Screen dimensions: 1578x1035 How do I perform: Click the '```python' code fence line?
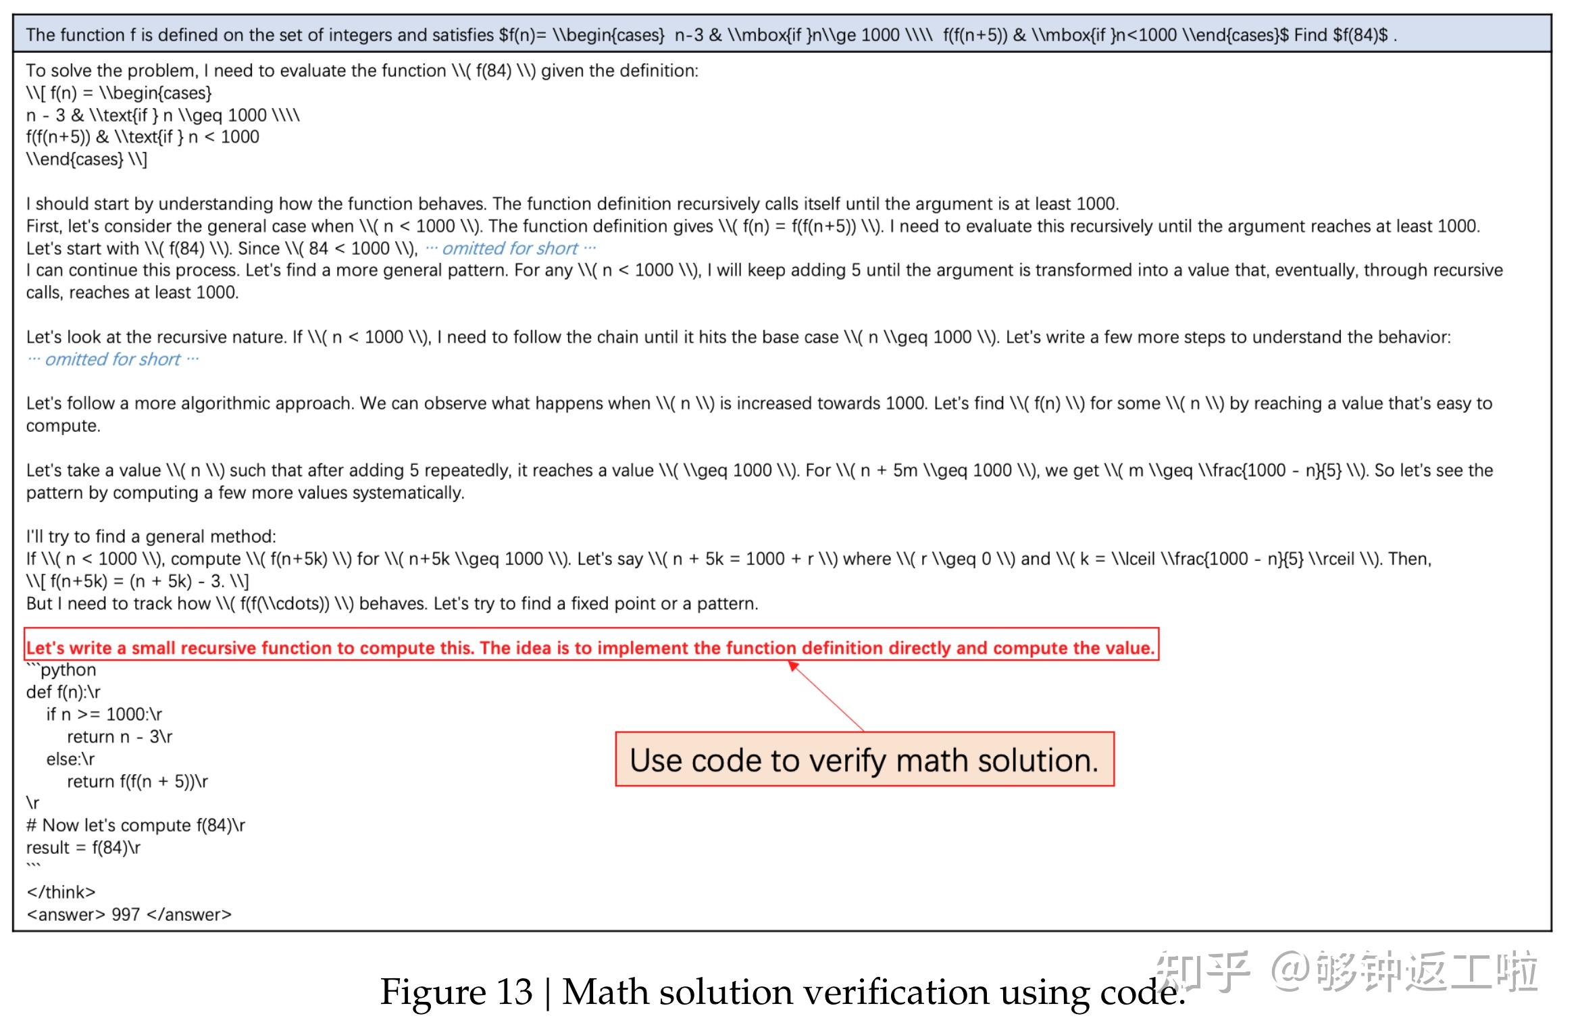(x=61, y=670)
